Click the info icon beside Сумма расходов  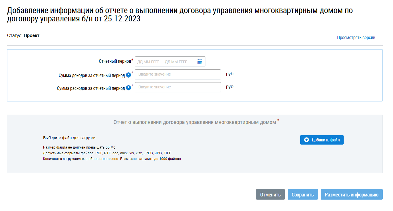click(x=128, y=88)
